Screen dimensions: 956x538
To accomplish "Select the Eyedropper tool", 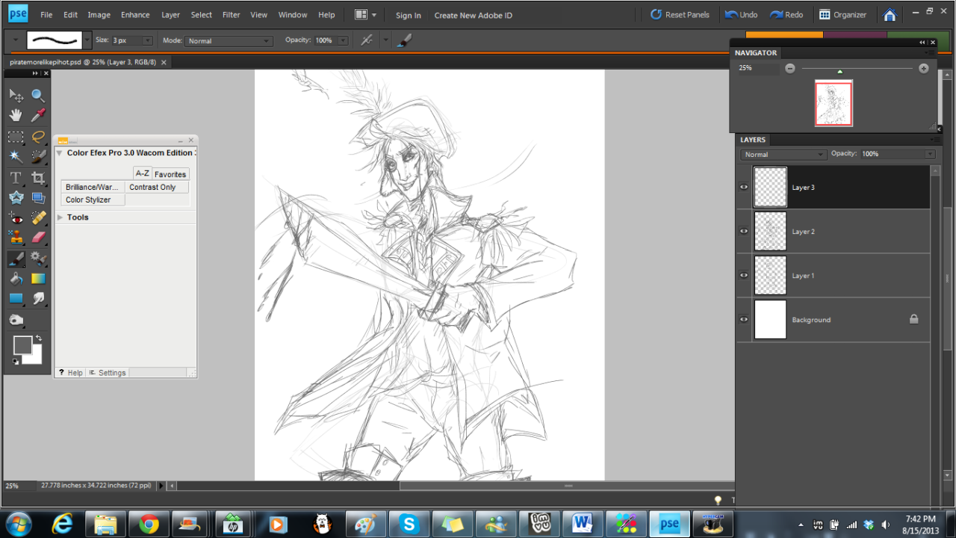I will coord(38,115).
